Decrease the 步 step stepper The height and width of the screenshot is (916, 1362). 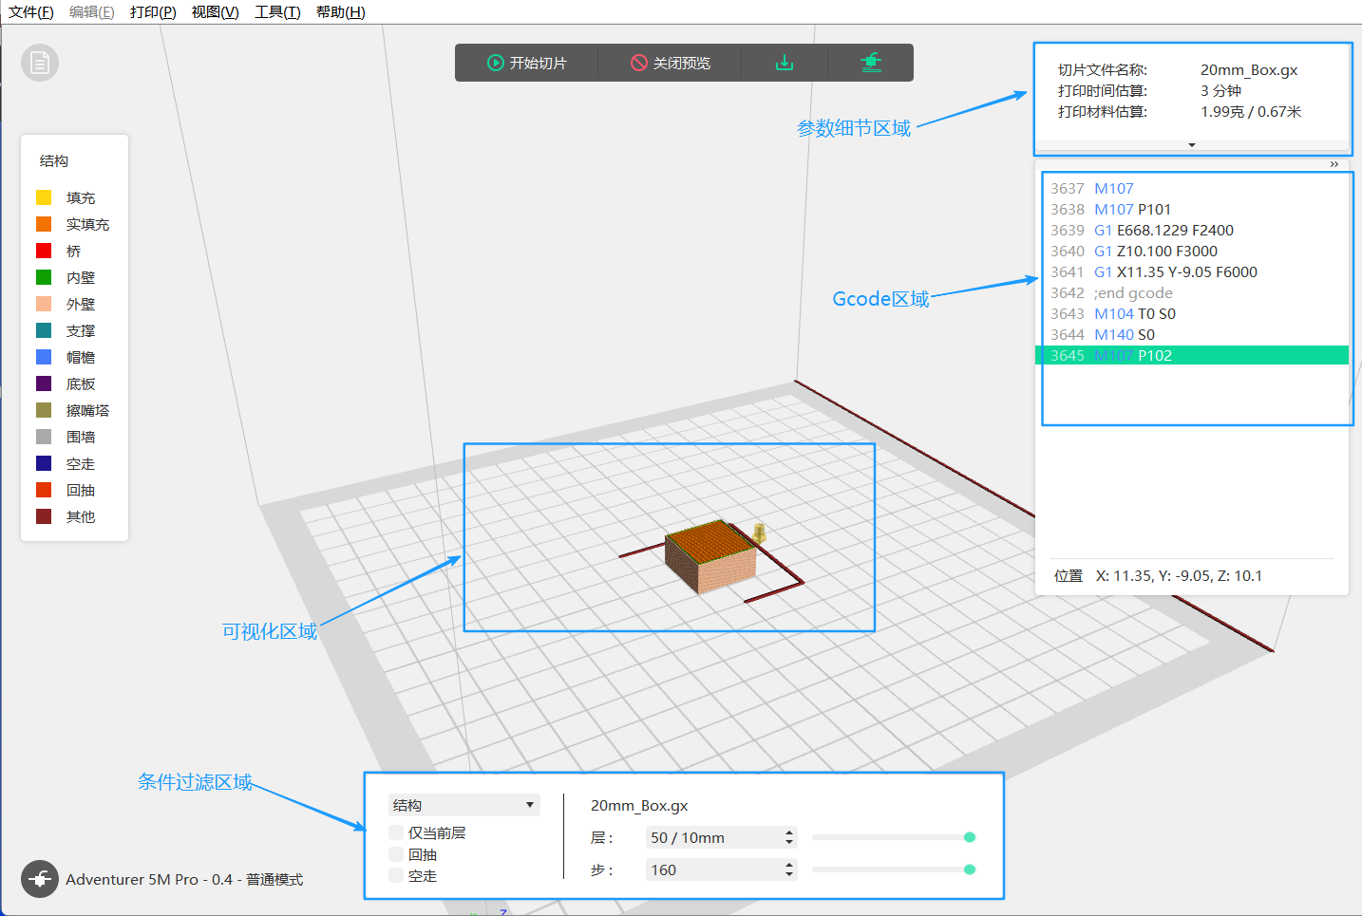pos(789,874)
